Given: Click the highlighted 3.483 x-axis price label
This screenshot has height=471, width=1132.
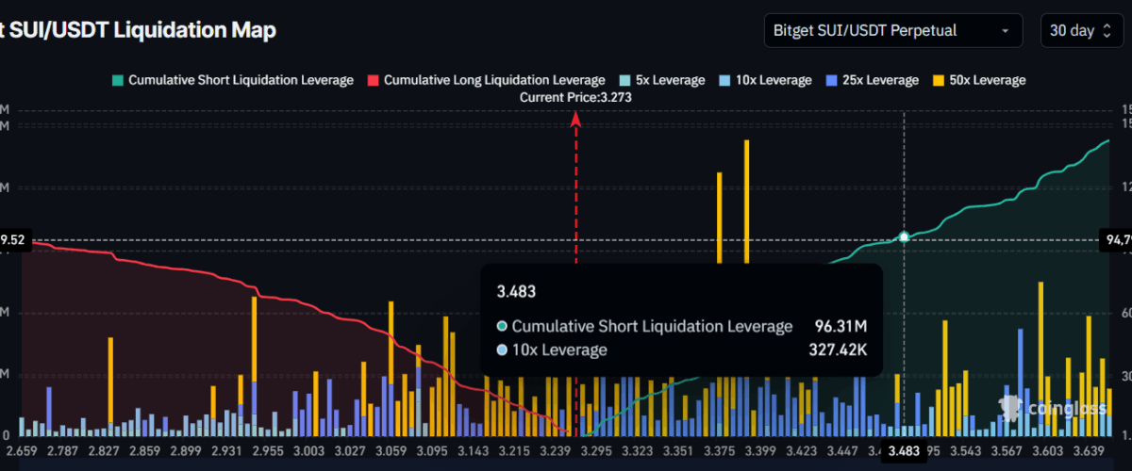Looking at the screenshot, I should tap(904, 452).
